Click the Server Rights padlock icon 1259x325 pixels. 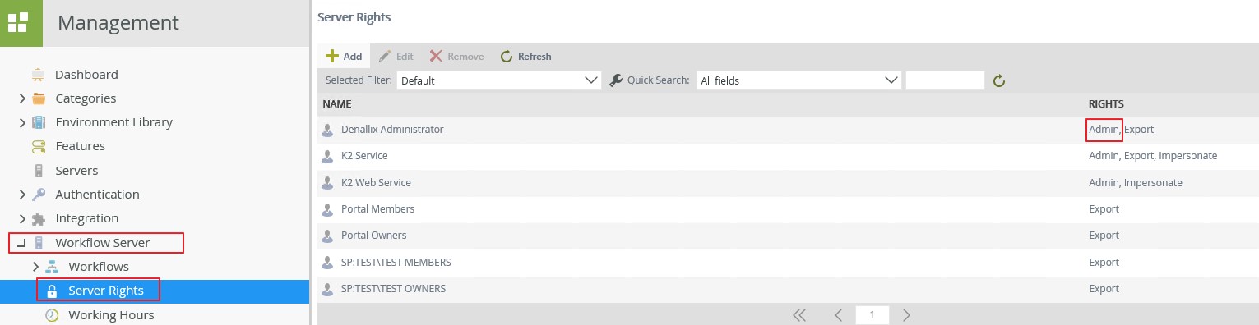(x=52, y=291)
